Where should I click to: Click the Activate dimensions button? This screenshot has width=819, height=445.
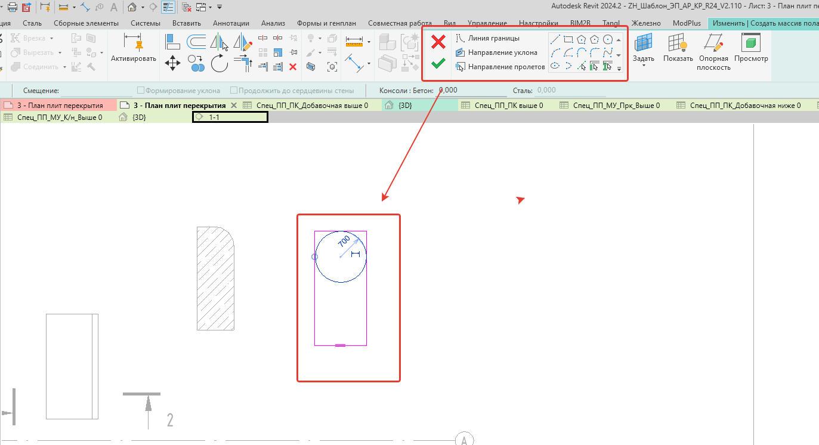[x=134, y=48]
